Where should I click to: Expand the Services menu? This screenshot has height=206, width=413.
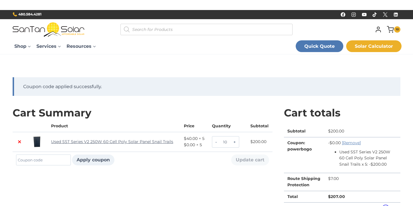(48, 46)
